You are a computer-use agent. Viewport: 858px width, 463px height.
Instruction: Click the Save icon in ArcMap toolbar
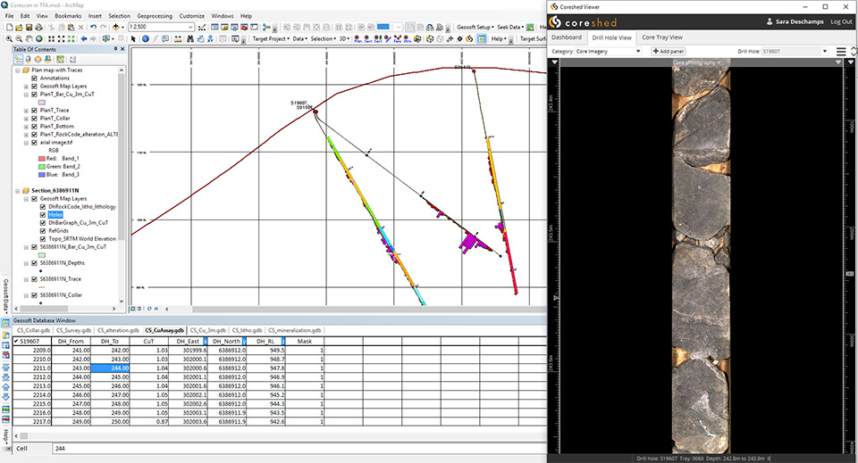29,27
